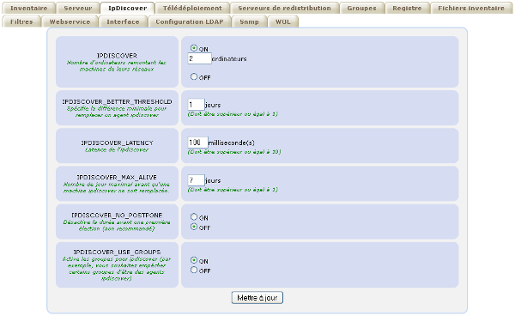515x316 pixels.
Task: Open the Groupes tab
Action: (x=361, y=9)
